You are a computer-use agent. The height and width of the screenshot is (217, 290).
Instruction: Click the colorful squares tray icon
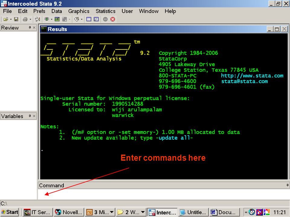(x=266, y=212)
